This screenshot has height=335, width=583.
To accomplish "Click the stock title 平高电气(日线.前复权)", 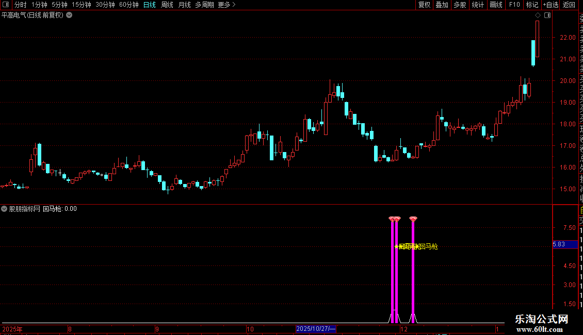I will pyautogui.click(x=33, y=15).
